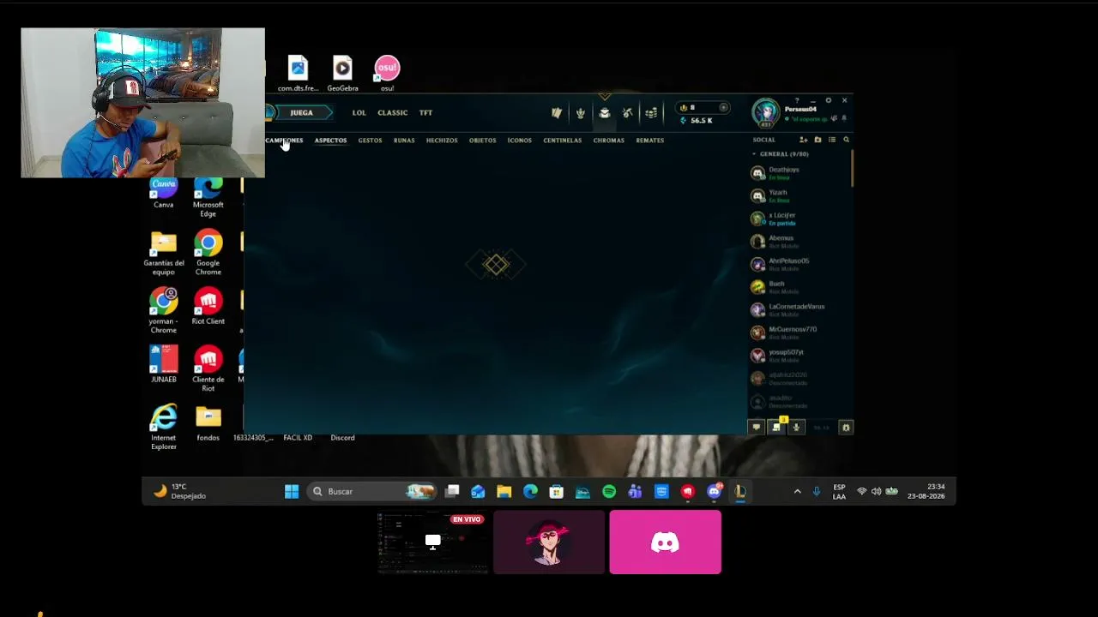Click the pink Discord thumbnail below taskbar

coord(665,542)
